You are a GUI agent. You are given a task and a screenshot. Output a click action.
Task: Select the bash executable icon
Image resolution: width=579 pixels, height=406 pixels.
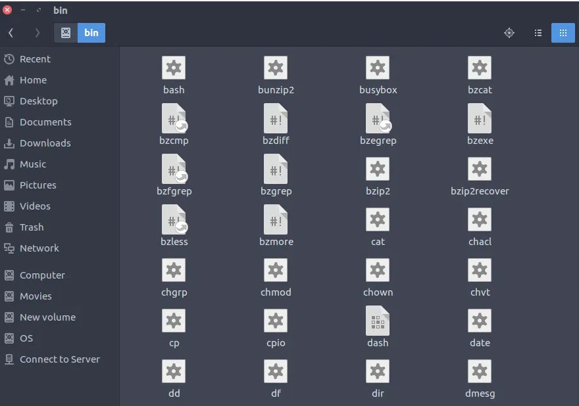pos(174,68)
